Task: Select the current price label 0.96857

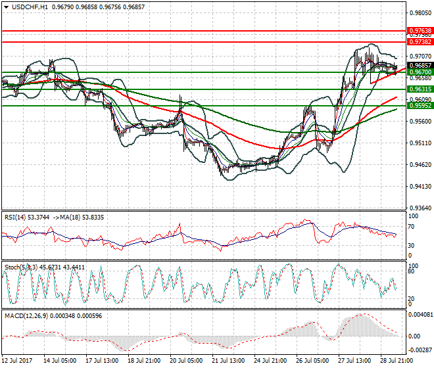Action: [420, 66]
